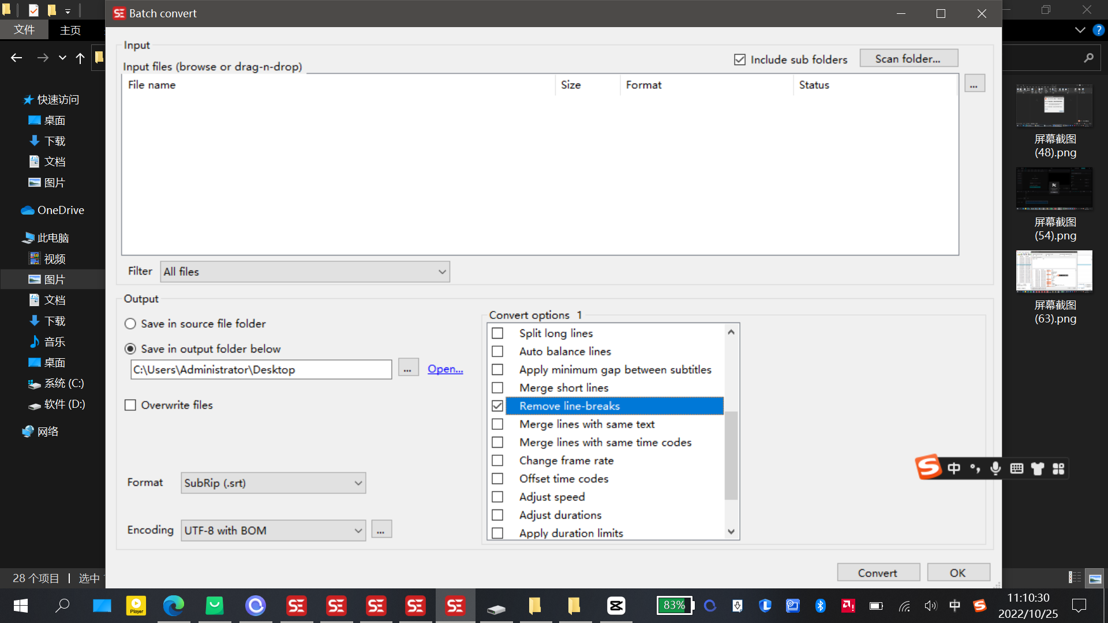Screen dimensions: 1108x623
Task: Click the Bluetooth icon in system tray
Action: [x=820, y=606]
